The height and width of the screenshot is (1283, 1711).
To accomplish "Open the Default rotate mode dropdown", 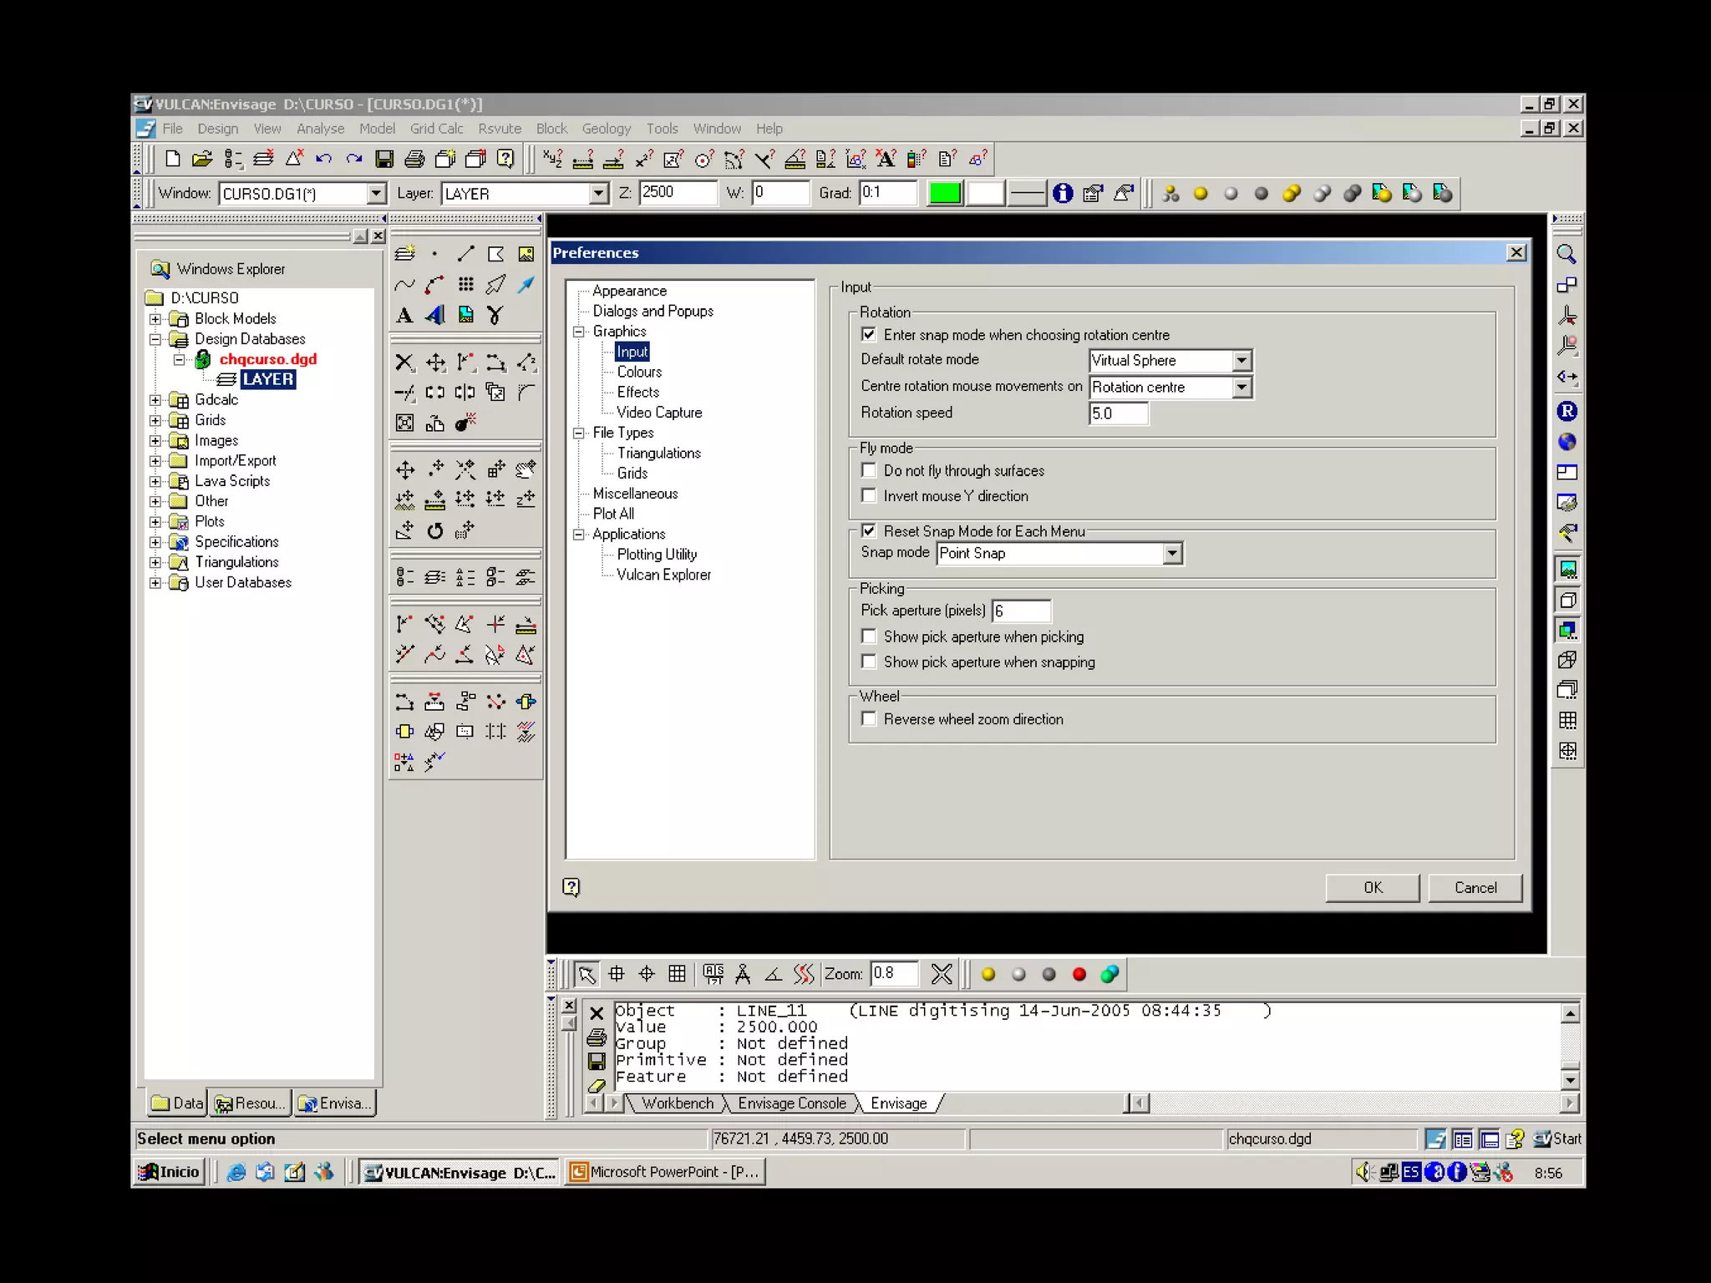I will [x=1241, y=361].
